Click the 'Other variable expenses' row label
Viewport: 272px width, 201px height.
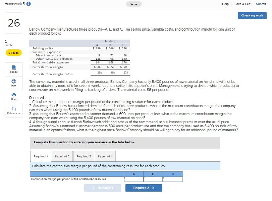[x=54, y=59]
